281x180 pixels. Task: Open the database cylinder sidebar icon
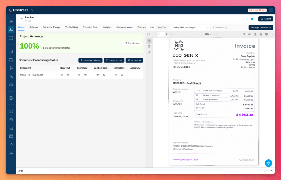(11, 120)
